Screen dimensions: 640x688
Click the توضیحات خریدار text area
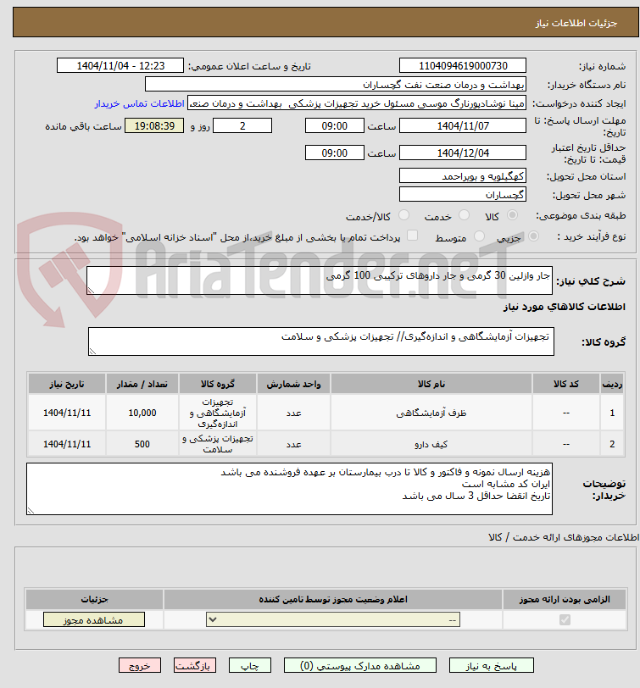289,489
